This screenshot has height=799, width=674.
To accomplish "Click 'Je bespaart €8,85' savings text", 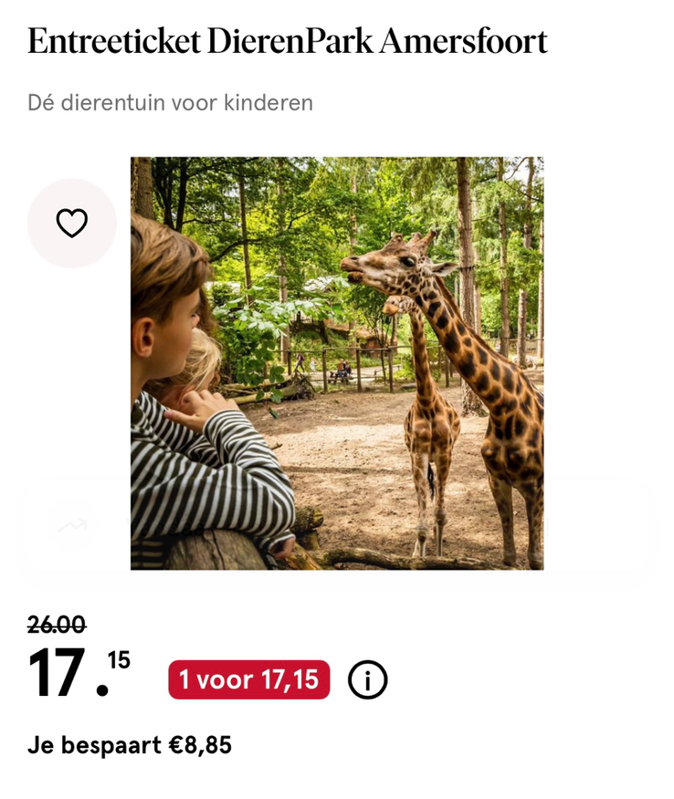I will (130, 745).
